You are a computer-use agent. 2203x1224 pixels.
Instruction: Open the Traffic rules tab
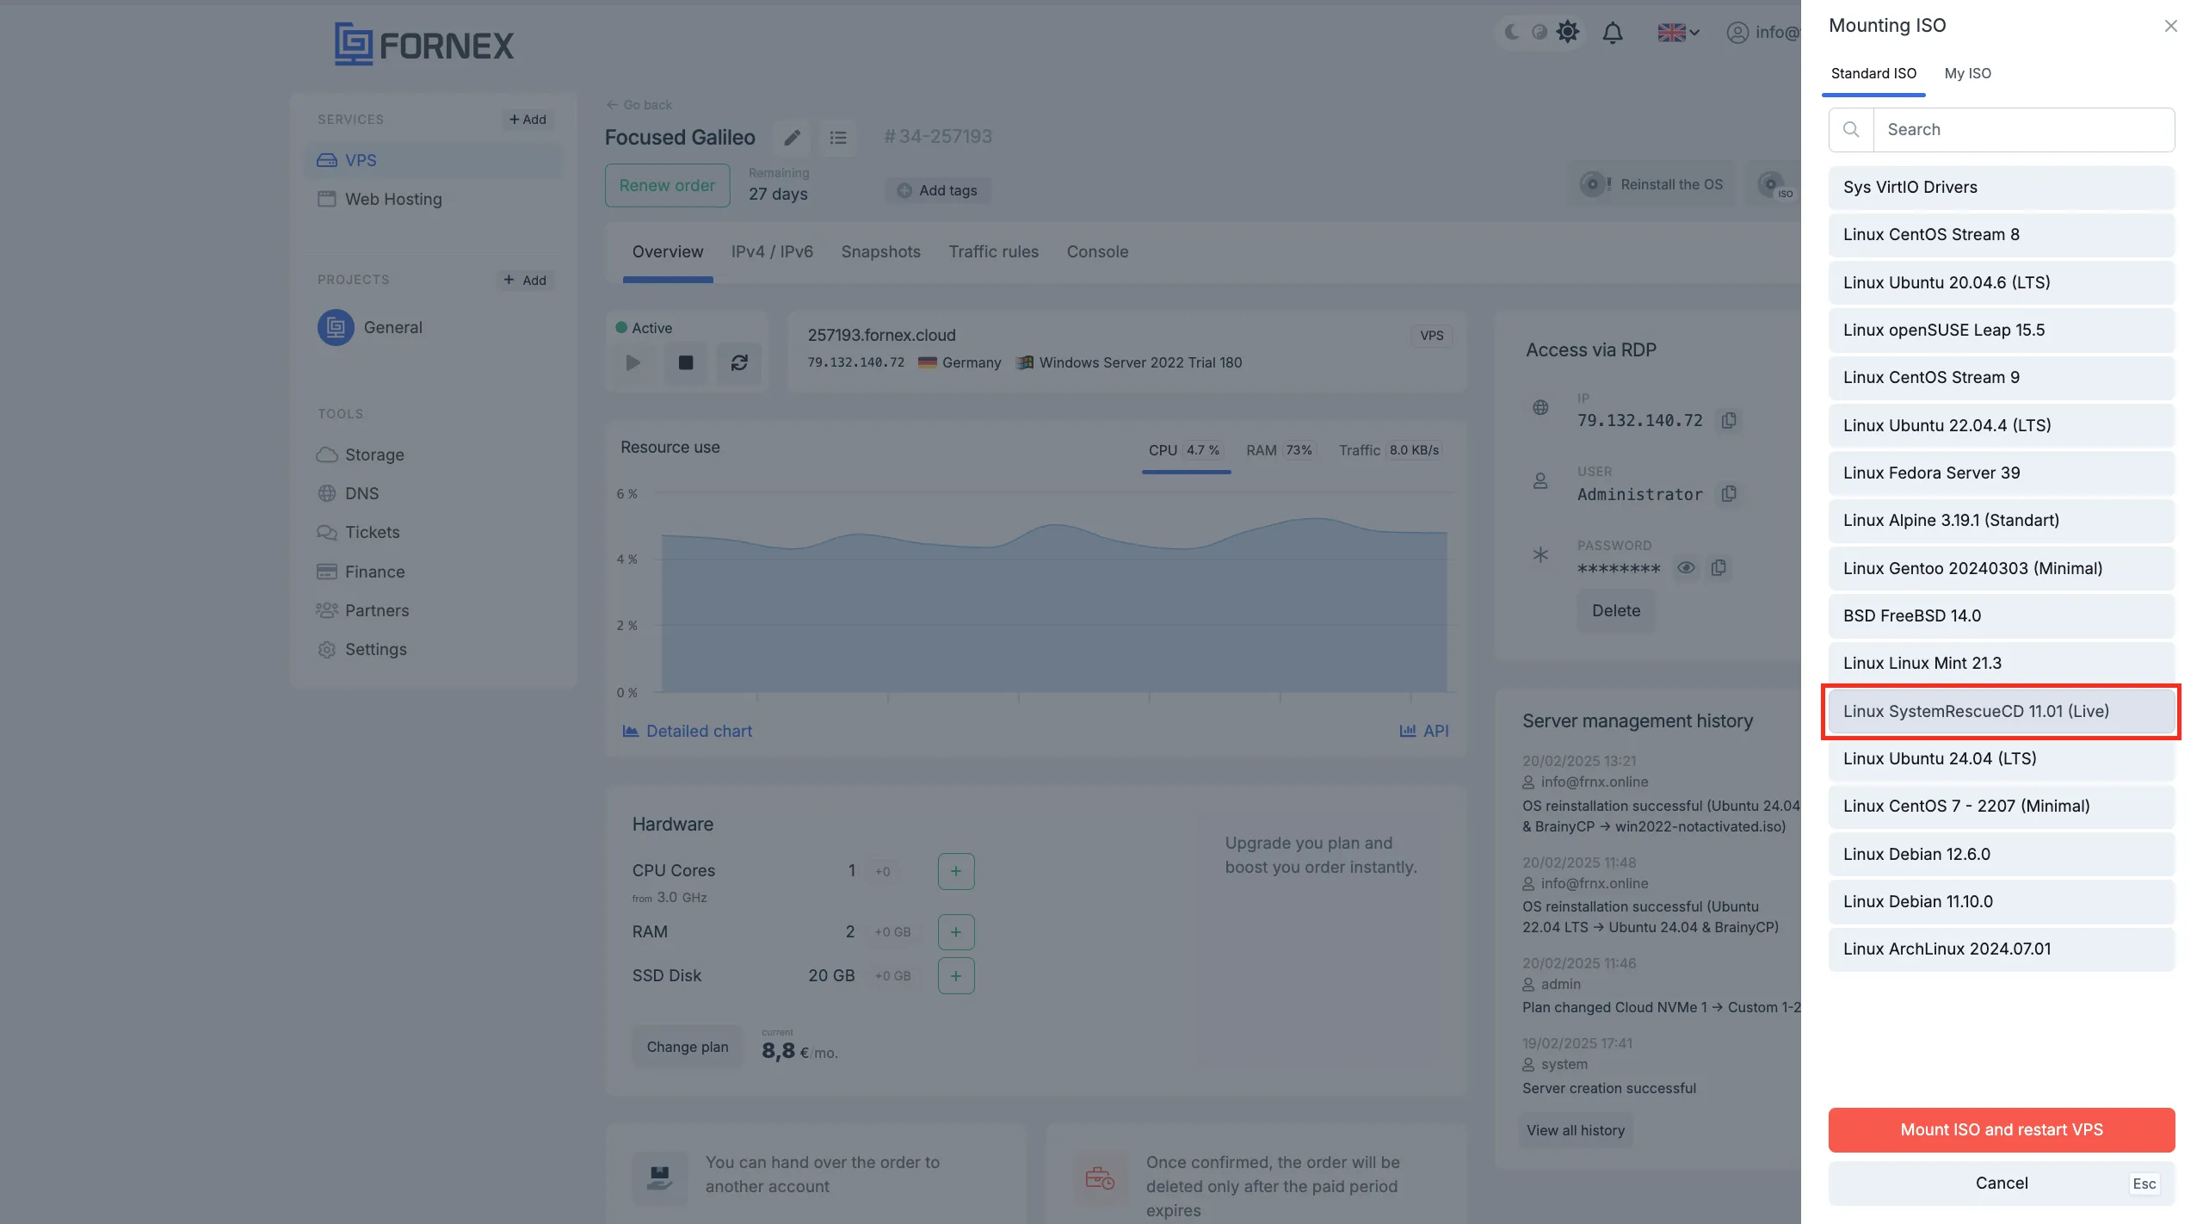993,252
